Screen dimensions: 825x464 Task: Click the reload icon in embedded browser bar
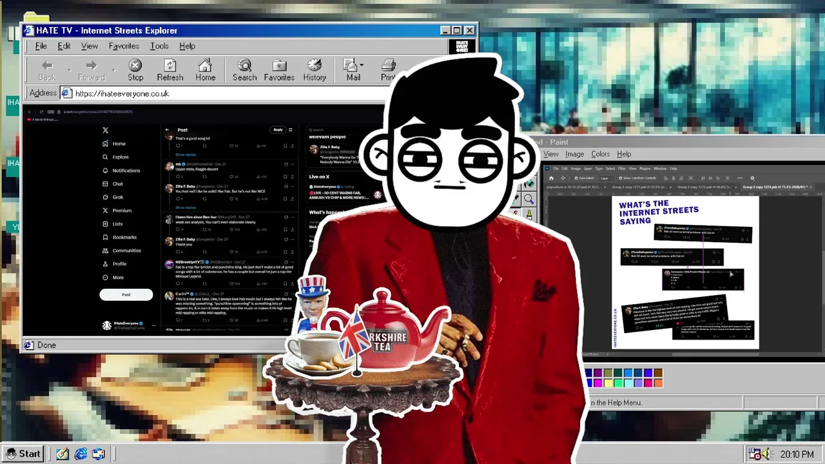pos(41,112)
